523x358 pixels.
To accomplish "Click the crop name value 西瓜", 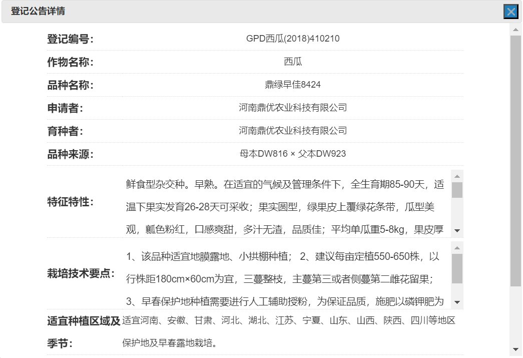I will click(293, 62).
